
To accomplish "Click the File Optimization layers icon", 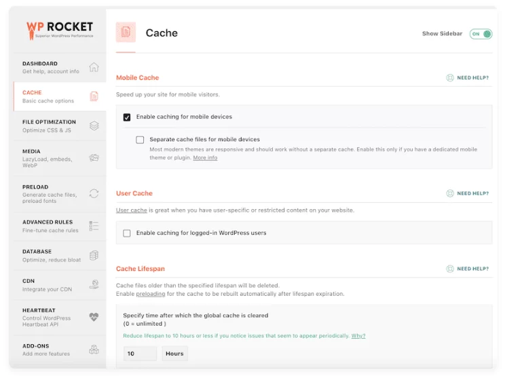I will (x=94, y=126).
